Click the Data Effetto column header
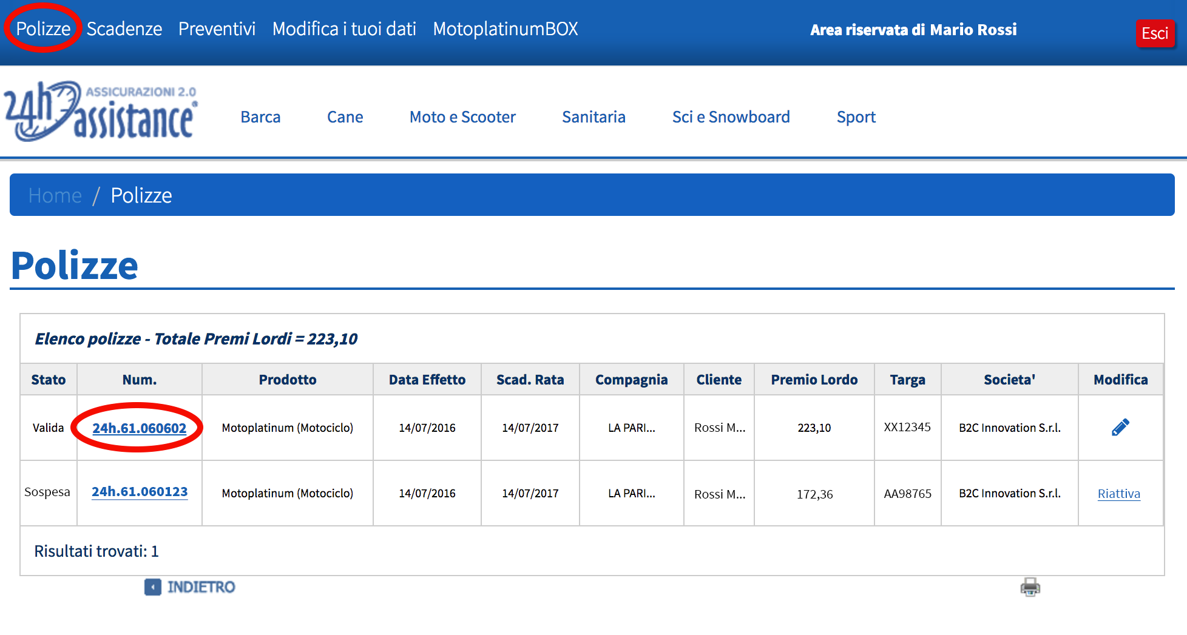This screenshot has height=635, width=1187. (x=427, y=380)
